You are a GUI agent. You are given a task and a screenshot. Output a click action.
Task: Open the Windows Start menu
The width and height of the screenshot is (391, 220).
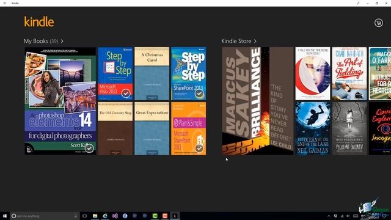point(5,216)
